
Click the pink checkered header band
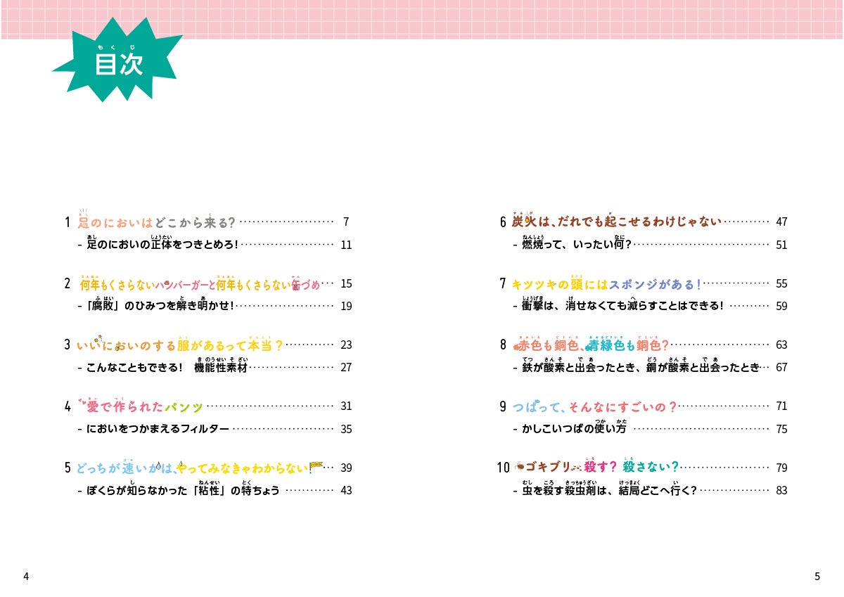[x=422, y=19]
